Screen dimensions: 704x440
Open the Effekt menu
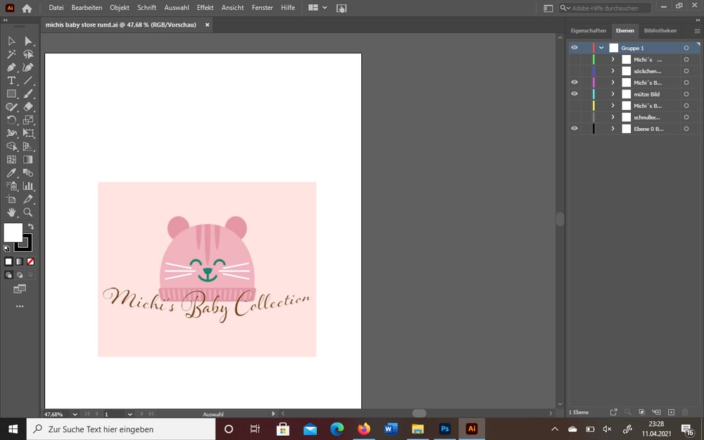click(x=205, y=8)
